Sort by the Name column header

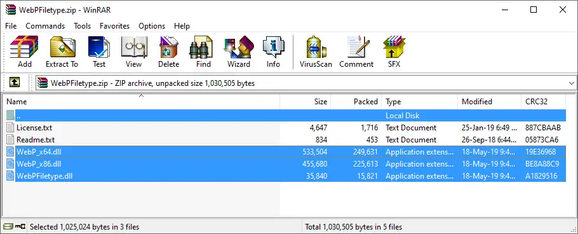pyautogui.click(x=141, y=102)
